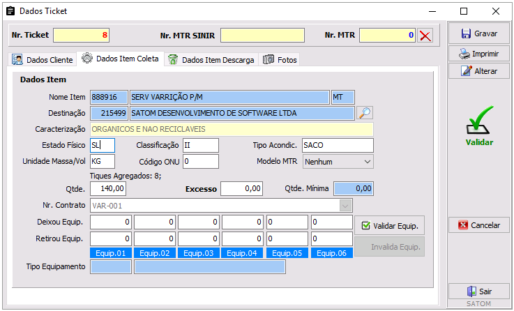Select the Tipo Acondic. text field
Viewport: 514px width, 311px height.
pos(338,145)
